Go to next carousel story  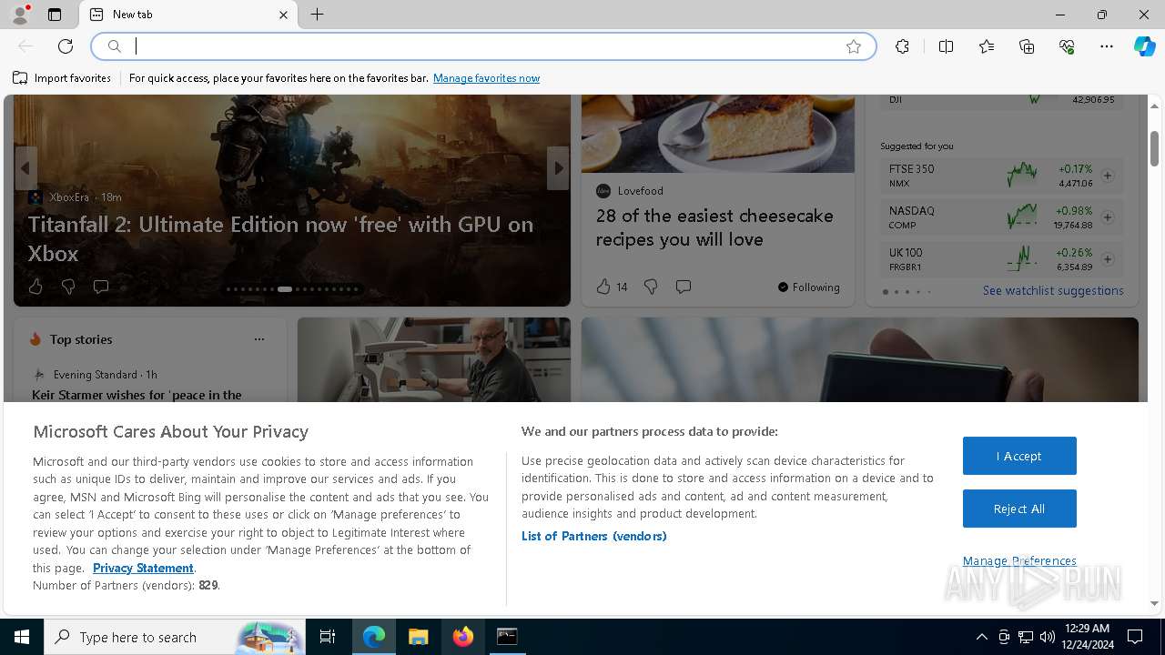[558, 168]
